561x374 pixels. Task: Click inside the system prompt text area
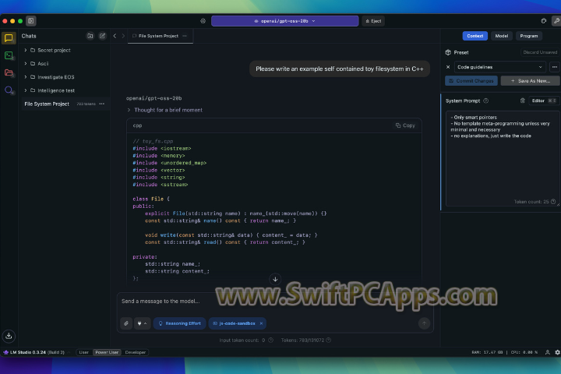[x=502, y=158]
